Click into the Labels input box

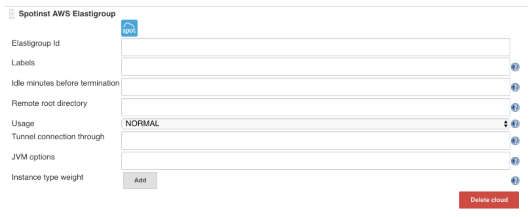click(x=315, y=67)
